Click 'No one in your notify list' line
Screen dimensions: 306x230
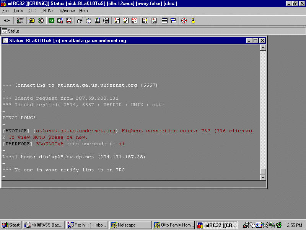tap(63, 170)
